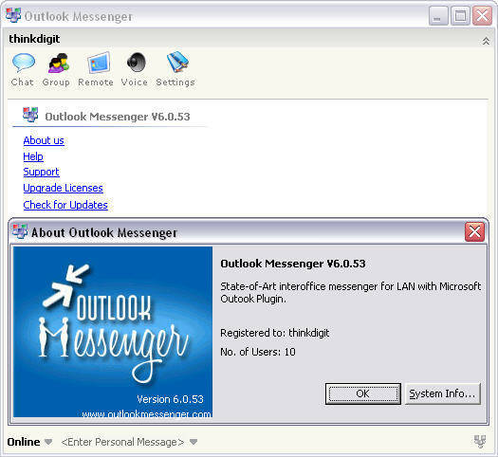Click the About dialog title icon
This screenshot has width=498, height=457.
(20, 231)
